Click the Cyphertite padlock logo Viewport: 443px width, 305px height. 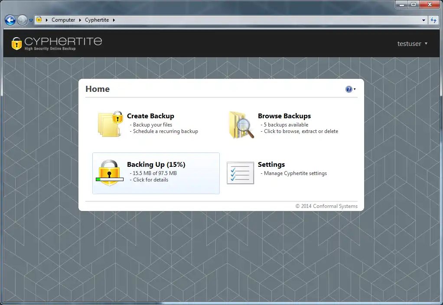pyautogui.click(x=16, y=43)
